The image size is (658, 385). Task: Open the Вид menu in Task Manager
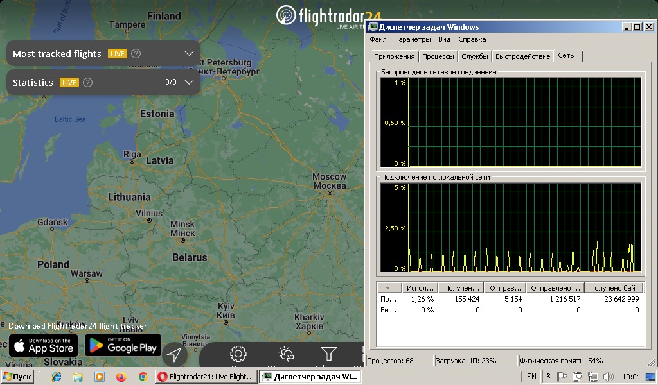click(x=444, y=40)
